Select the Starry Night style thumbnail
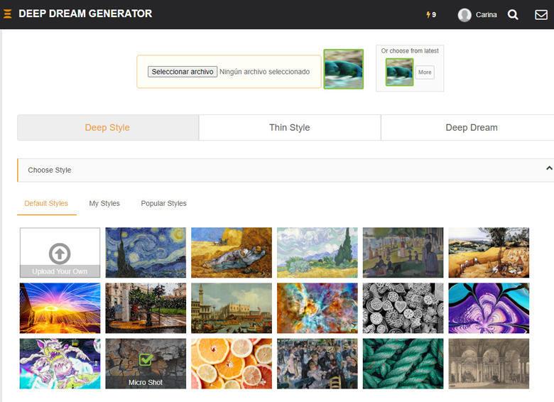 (146, 253)
